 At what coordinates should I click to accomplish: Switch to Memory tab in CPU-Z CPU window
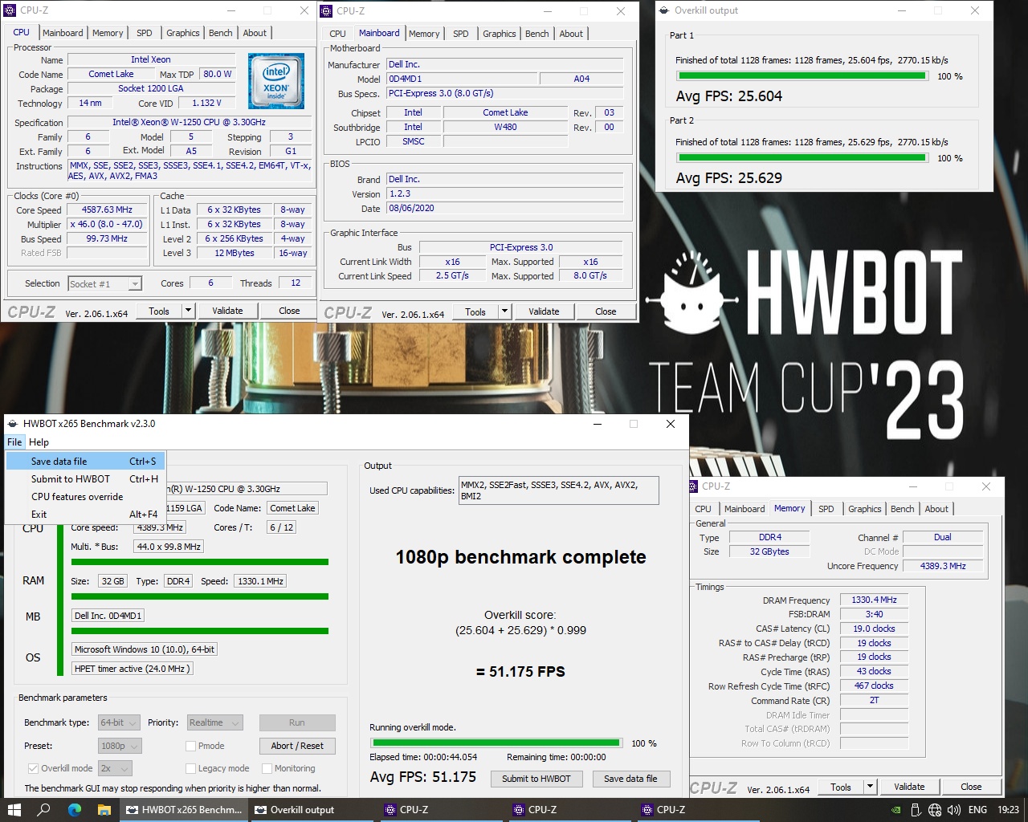click(x=108, y=33)
